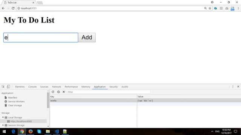Click the Chrome taskbar icon
This screenshot has height=135, width=241.
click(22, 132)
